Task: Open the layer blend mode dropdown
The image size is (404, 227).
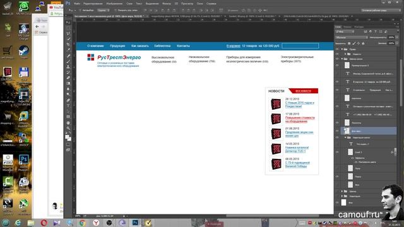Action: (351, 37)
